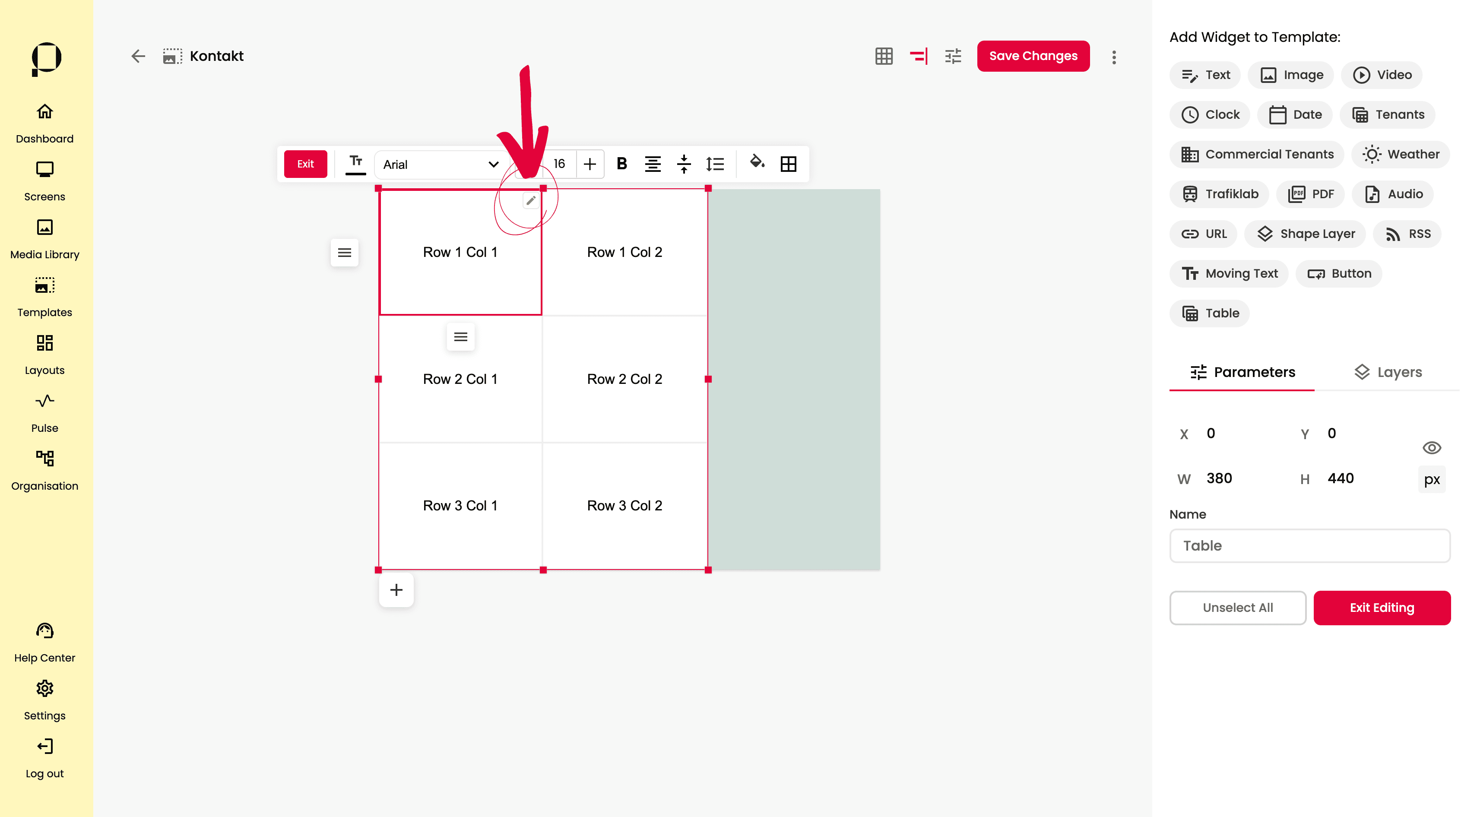Toggle the grid overlay icon in header
Viewport: 1477px width, 817px height.
[884, 56]
